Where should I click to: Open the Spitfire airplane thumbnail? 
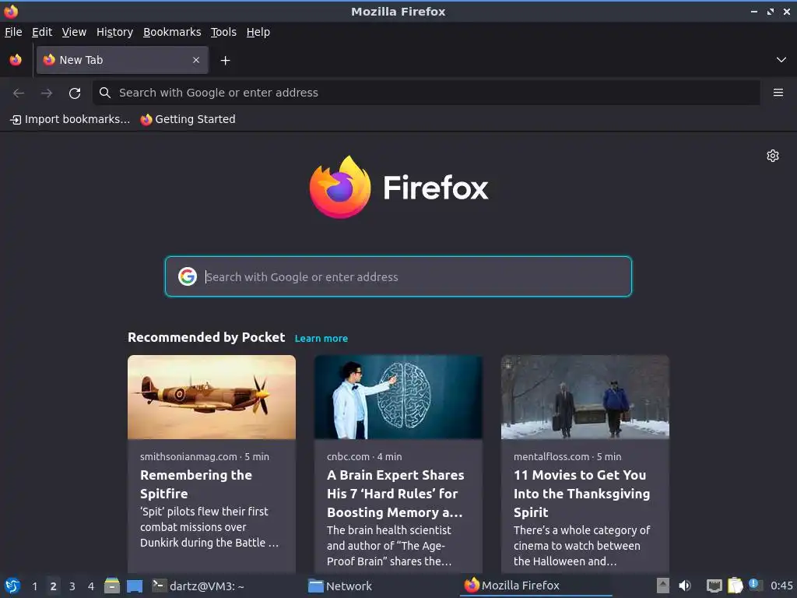tap(212, 397)
